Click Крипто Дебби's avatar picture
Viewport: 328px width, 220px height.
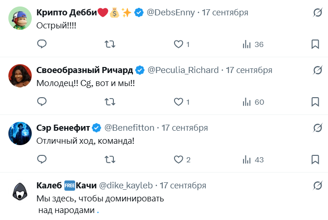pyautogui.click(x=20, y=18)
